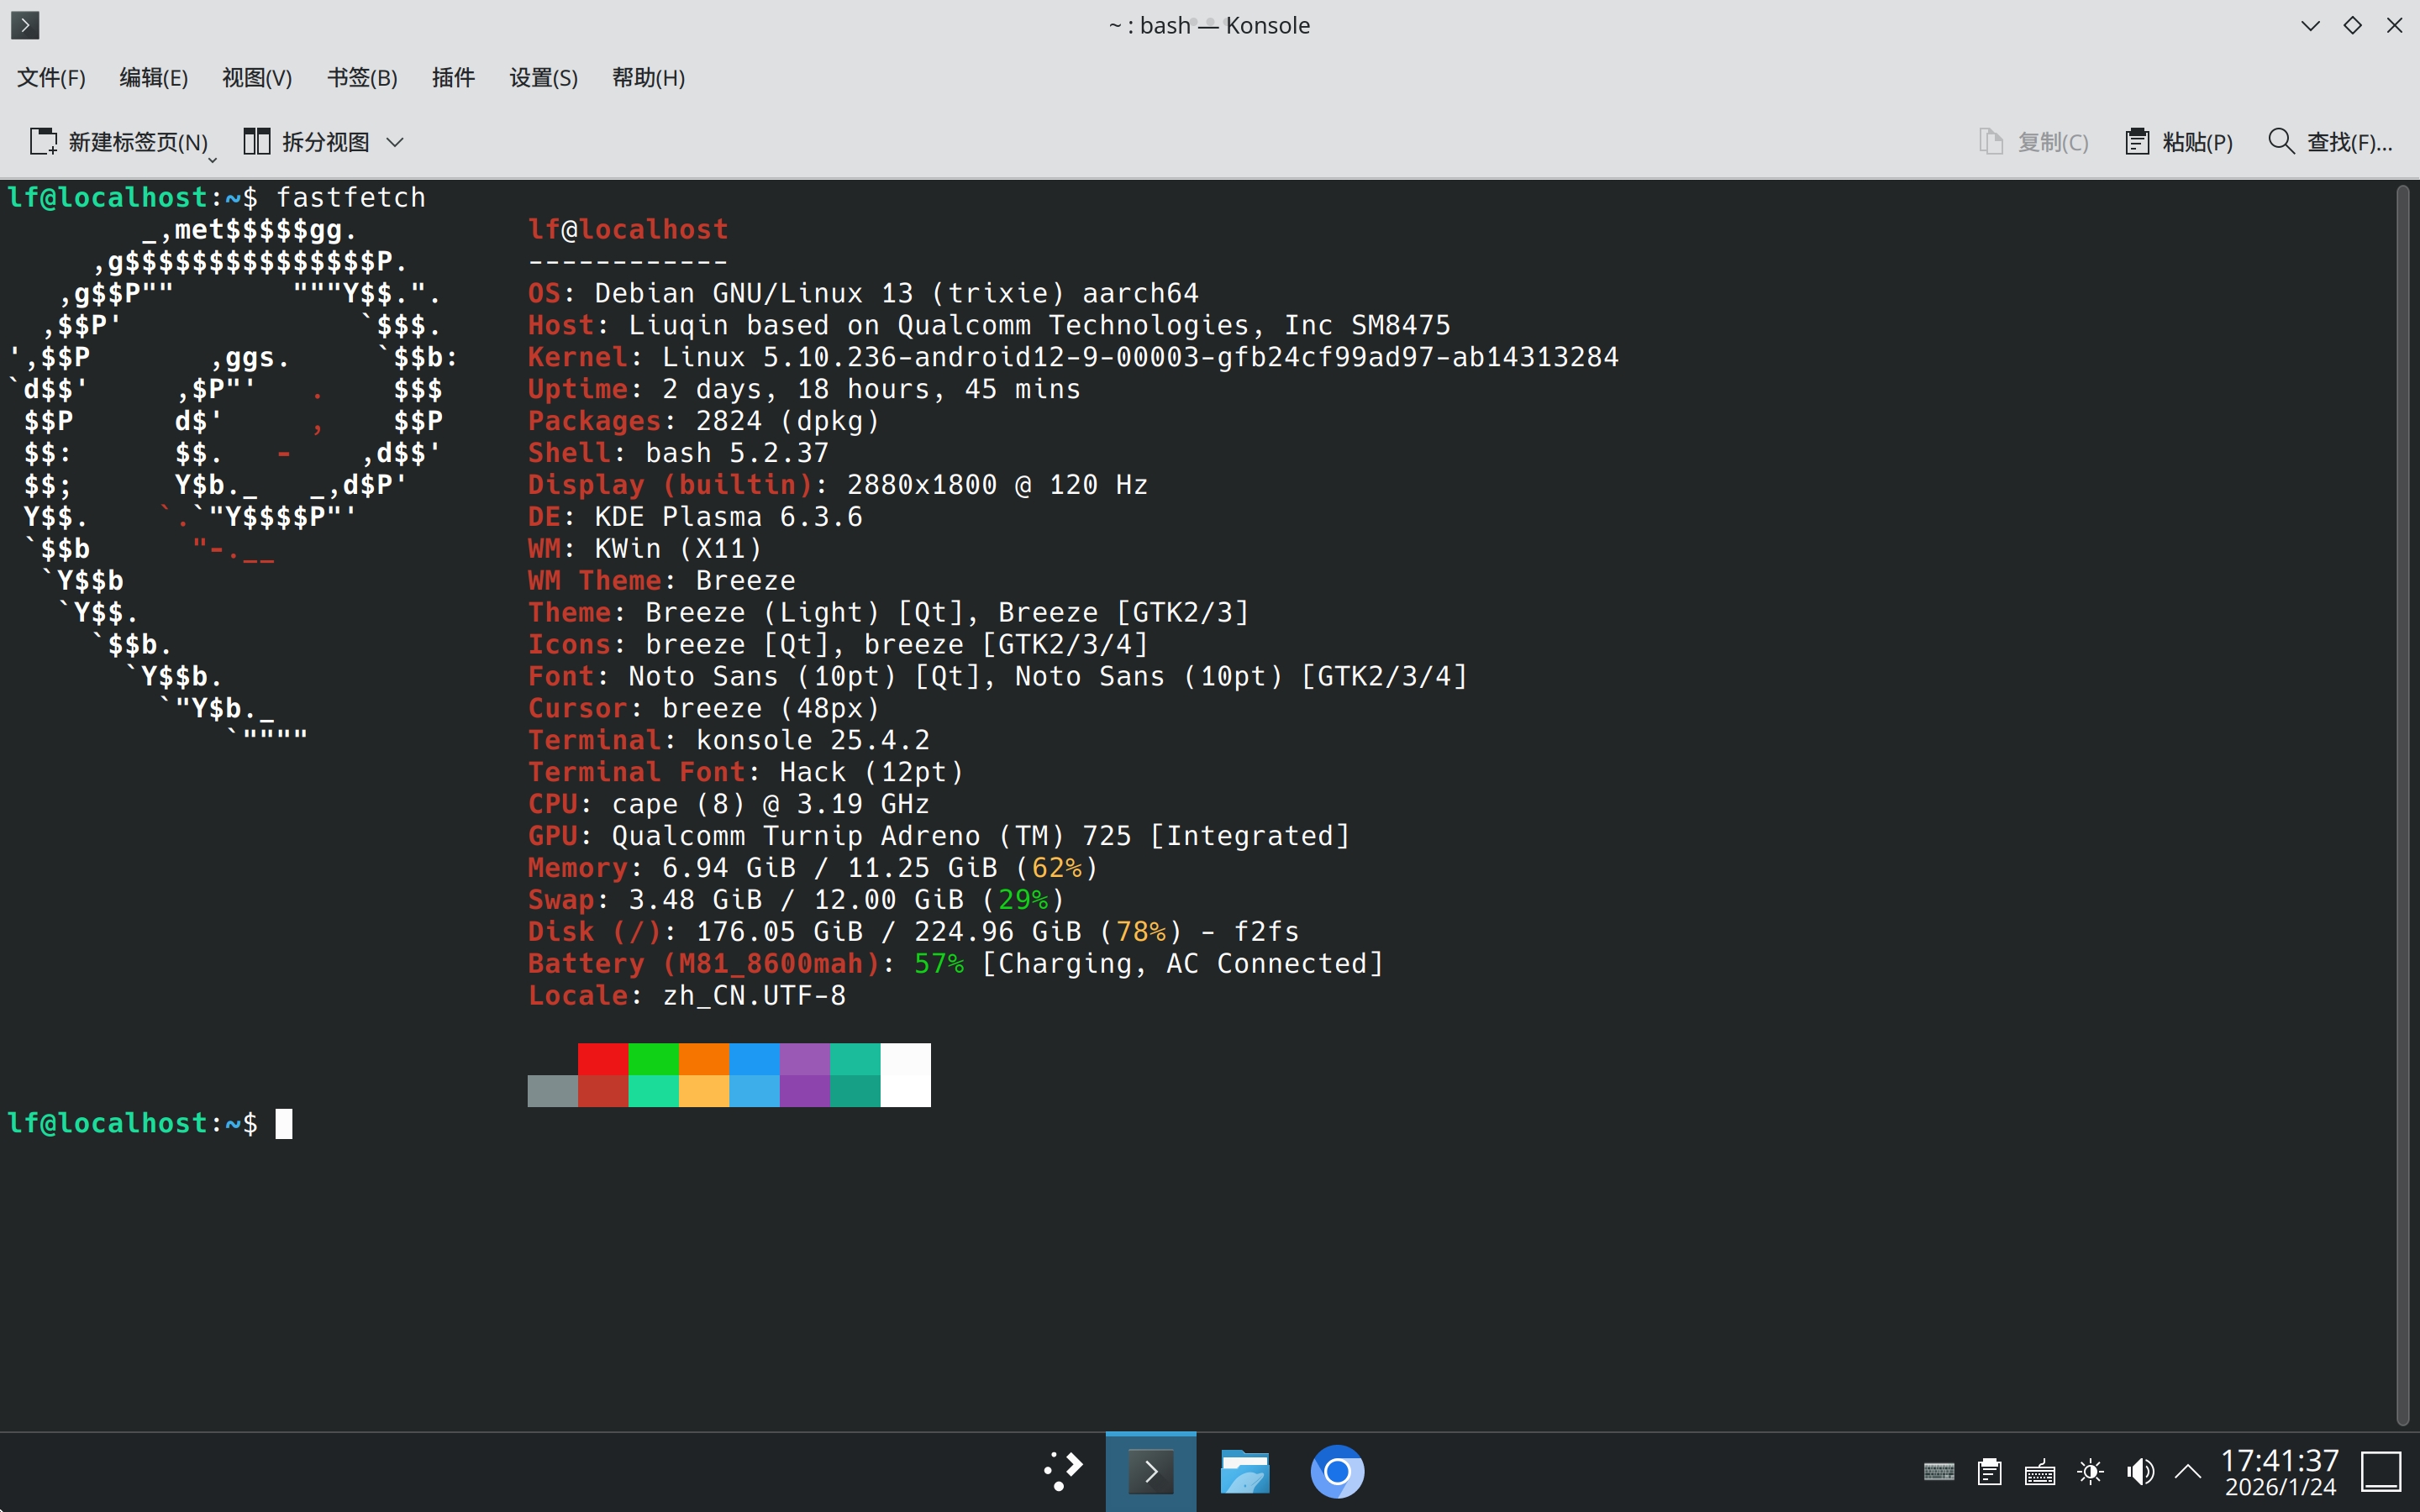
Task: Open the 文件(F) menu
Action: 51,78
